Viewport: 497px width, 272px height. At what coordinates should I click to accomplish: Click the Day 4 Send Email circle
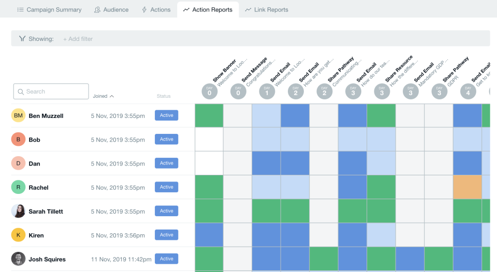467,92
